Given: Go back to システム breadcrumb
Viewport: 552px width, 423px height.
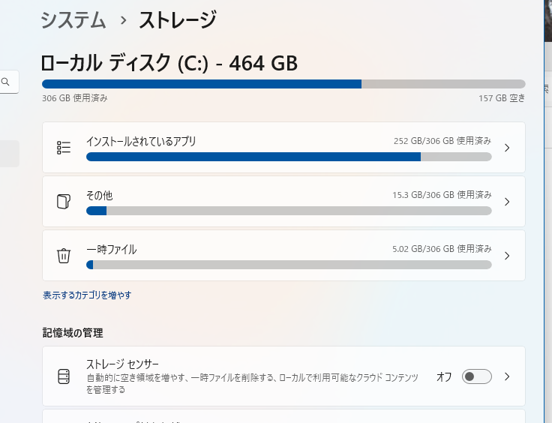Looking at the screenshot, I should coord(73,20).
